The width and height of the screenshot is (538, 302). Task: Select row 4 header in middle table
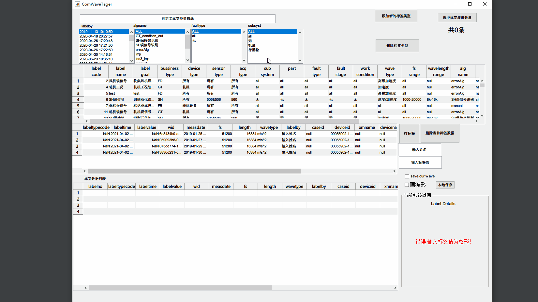[77, 152]
